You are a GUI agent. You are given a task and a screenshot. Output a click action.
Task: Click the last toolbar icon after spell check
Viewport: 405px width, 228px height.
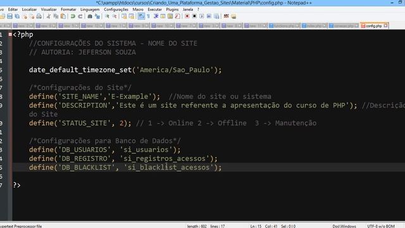point(234,16)
